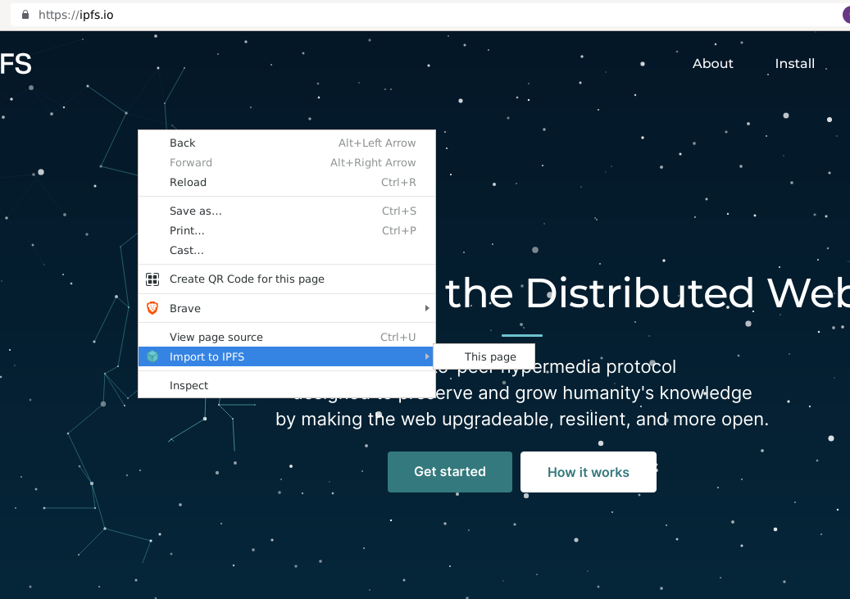Expand the Import to IPFS submenu arrow
The width and height of the screenshot is (850, 599).
(x=427, y=356)
